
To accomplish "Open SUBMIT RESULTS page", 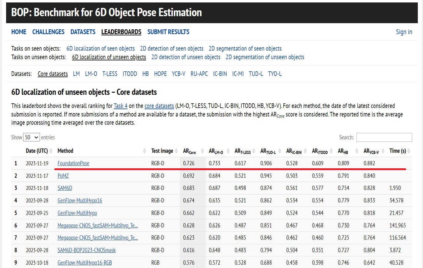I will (x=168, y=32).
